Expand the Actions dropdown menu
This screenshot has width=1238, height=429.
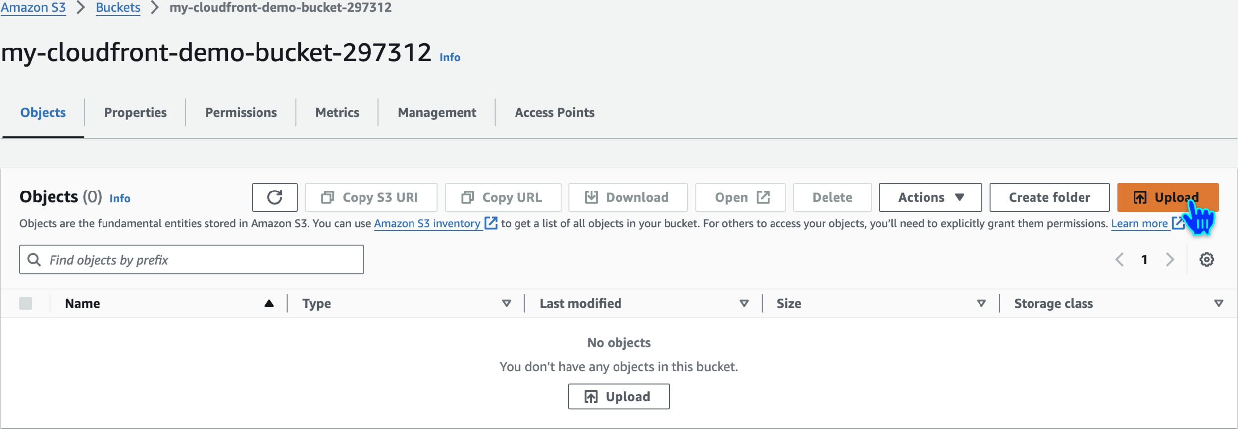pyautogui.click(x=930, y=197)
